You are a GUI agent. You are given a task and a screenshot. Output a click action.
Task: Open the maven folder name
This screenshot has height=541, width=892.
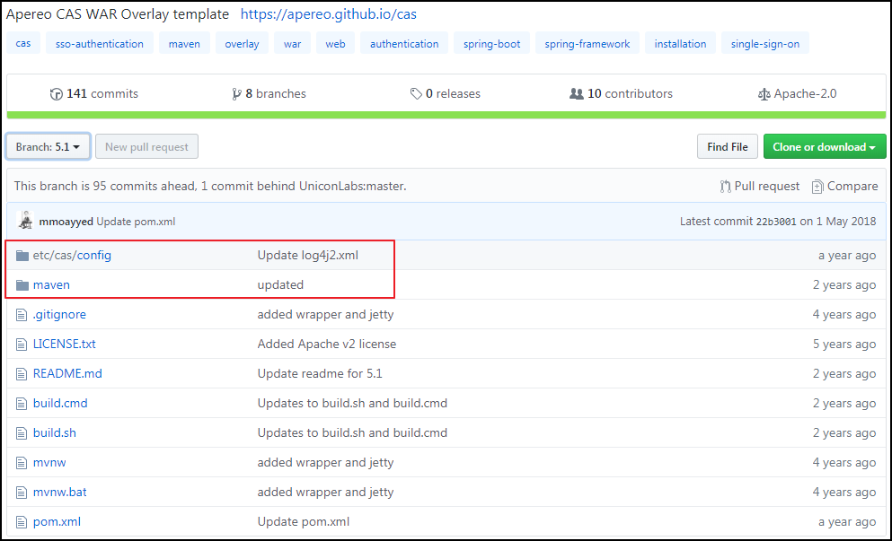[x=51, y=285]
